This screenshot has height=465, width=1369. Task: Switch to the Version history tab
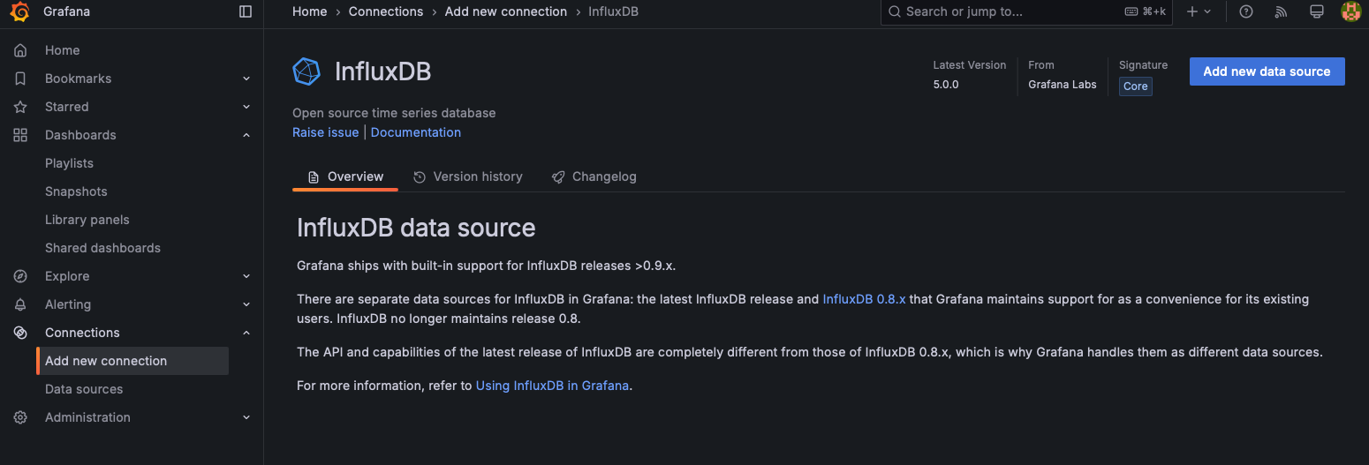[468, 176]
